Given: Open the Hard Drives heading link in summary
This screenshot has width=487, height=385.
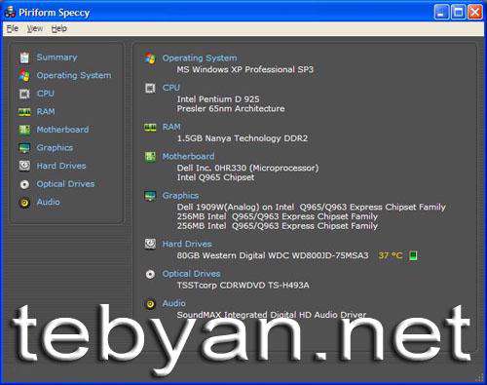Looking at the screenshot, I should (187, 244).
